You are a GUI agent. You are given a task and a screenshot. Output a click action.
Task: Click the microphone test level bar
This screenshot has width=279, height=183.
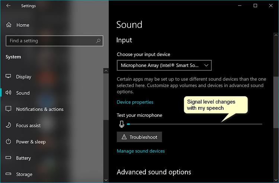(x=195, y=124)
